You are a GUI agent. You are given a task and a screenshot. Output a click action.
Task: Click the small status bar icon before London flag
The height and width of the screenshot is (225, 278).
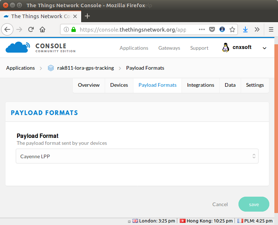click(x=129, y=221)
